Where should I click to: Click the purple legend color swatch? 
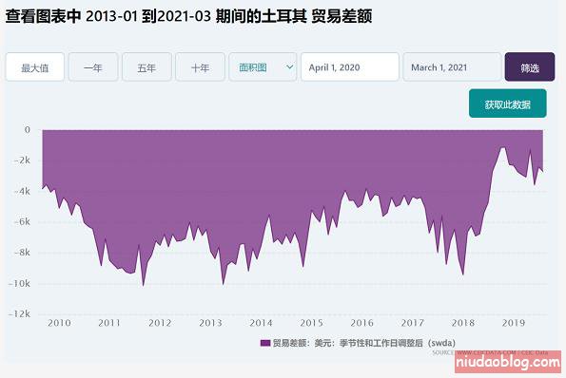tap(265, 343)
